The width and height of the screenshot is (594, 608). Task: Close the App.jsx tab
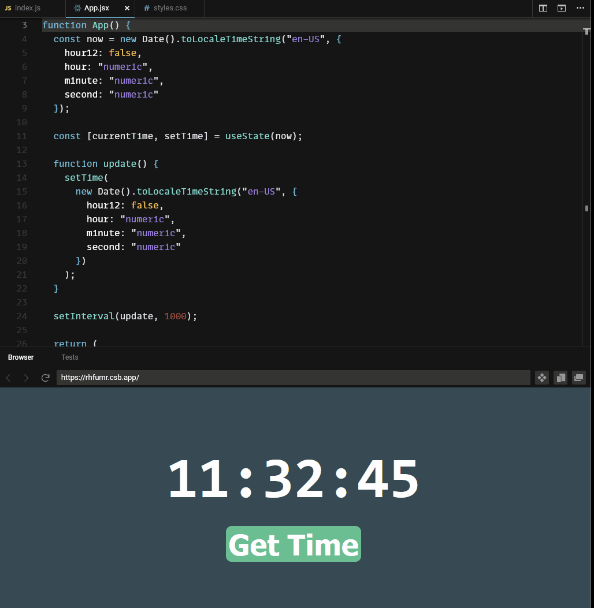127,8
